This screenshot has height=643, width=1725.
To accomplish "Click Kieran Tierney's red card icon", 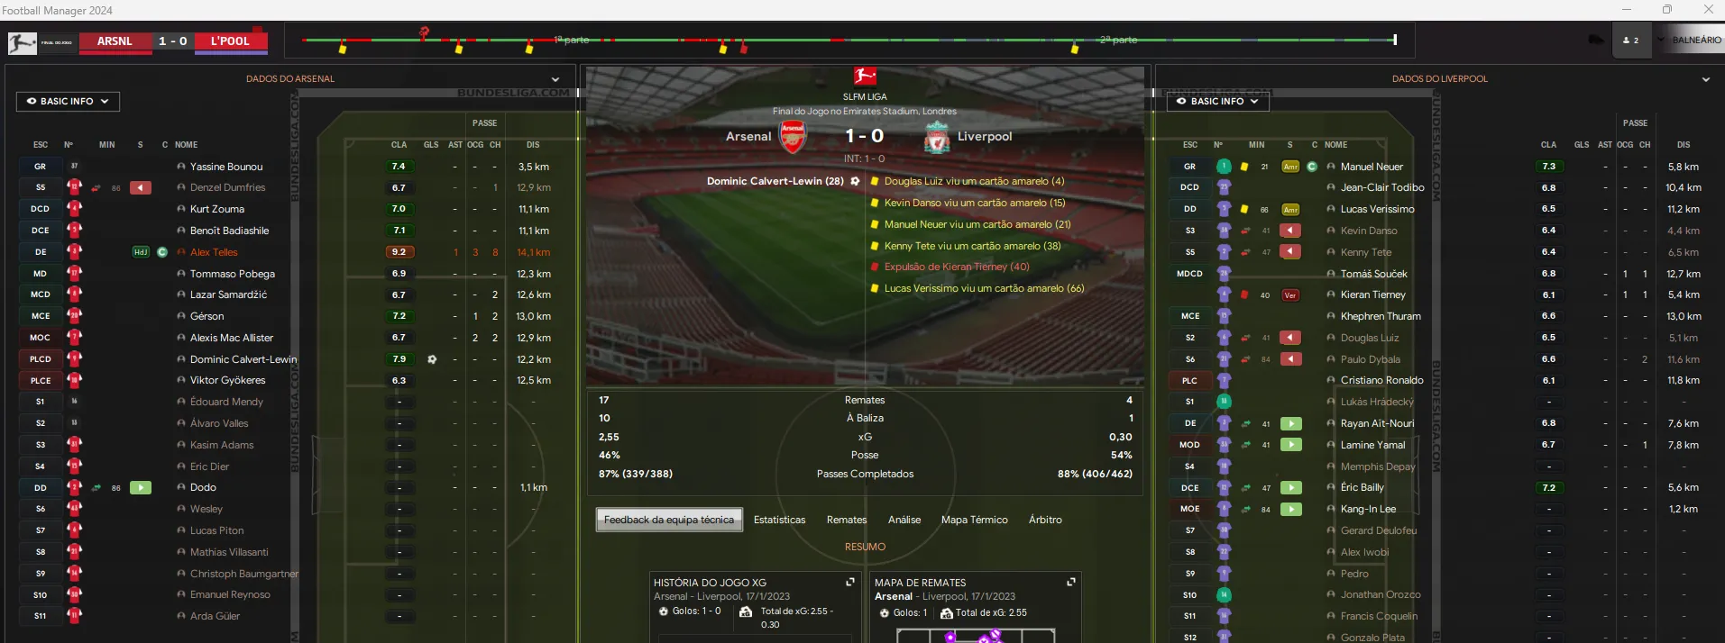I will point(1244,294).
